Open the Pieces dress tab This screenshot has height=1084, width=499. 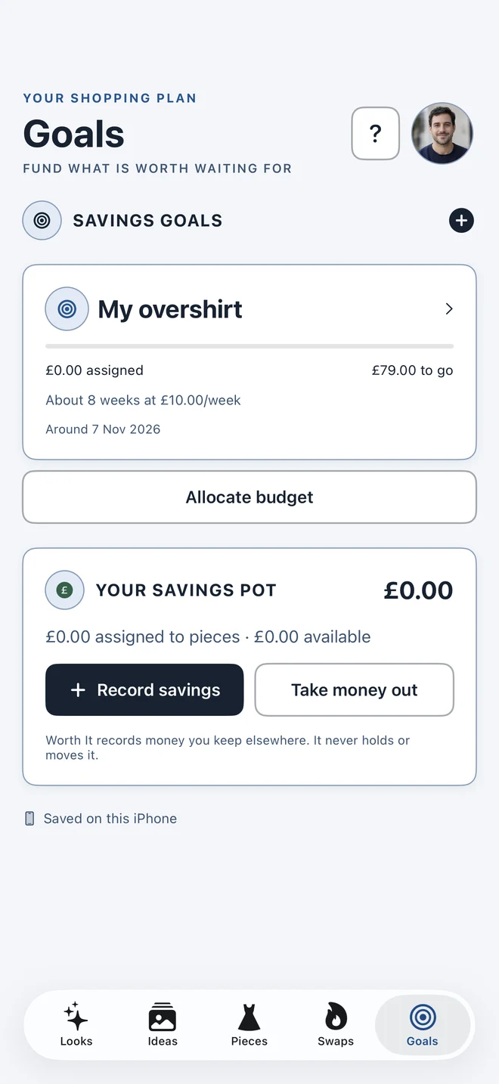coord(249,1025)
